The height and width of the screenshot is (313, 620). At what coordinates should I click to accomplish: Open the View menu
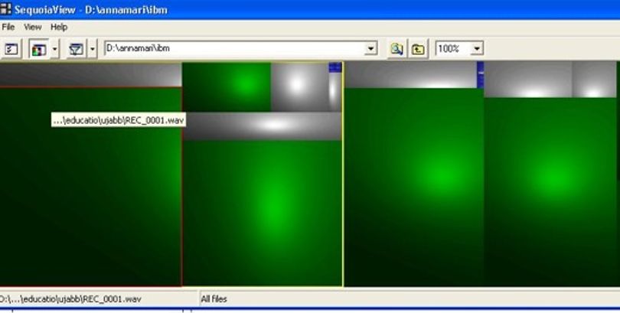click(x=32, y=27)
